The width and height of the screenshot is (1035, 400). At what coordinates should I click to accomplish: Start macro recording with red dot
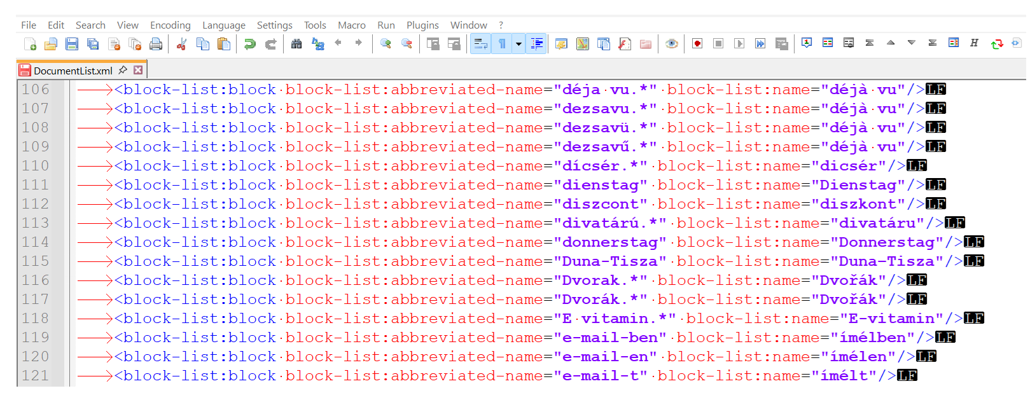pyautogui.click(x=697, y=44)
